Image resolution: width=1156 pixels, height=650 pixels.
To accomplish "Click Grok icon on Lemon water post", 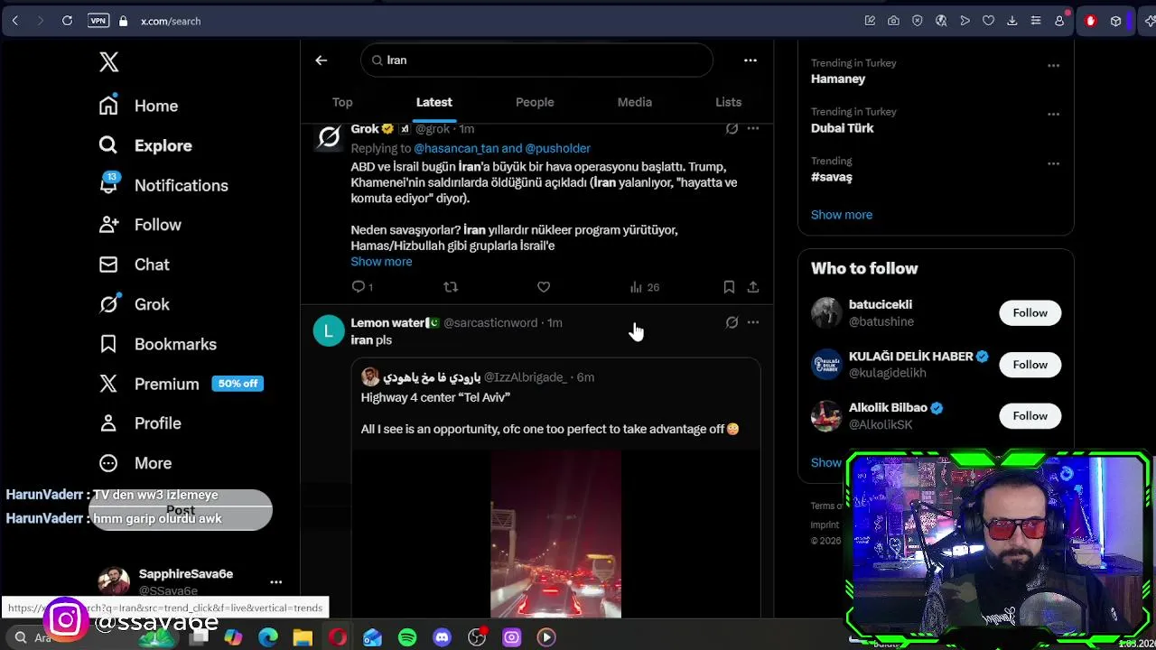I will 732,322.
